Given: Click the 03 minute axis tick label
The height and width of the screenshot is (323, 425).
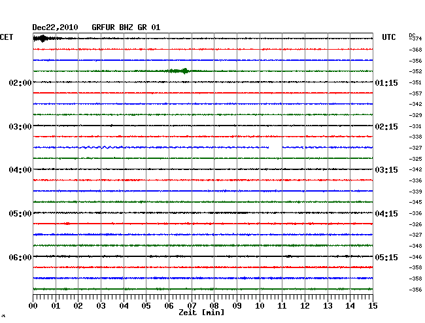Looking at the screenshot, I should coord(101,306).
